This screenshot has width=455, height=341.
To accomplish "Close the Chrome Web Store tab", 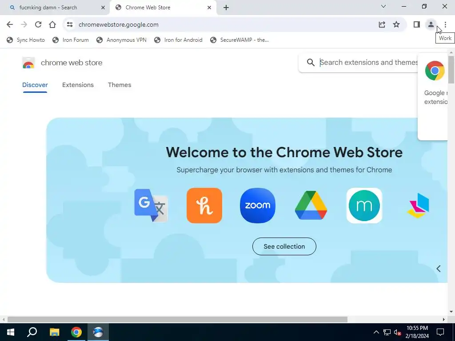I will [x=209, y=8].
